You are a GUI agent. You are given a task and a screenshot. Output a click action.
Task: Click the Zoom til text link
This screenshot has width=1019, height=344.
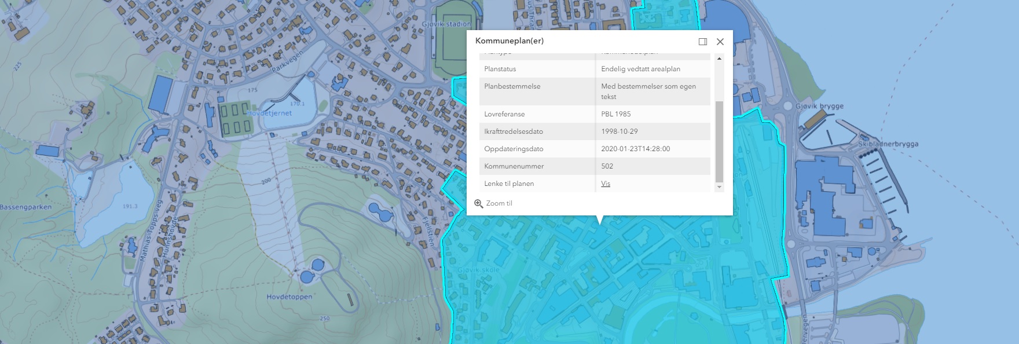499,203
